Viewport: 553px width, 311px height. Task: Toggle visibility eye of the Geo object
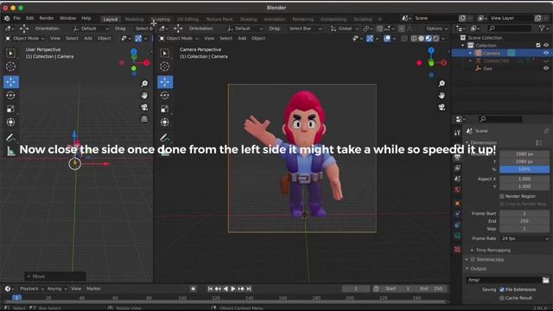pos(546,68)
